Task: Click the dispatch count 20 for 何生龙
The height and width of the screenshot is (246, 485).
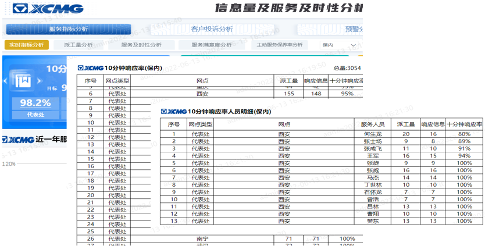Action: coord(406,134)
